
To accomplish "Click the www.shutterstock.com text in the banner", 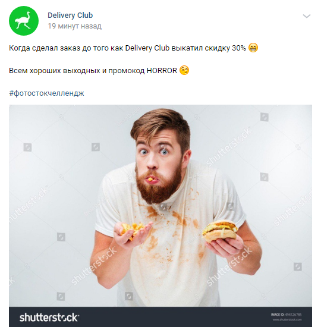I will [287, 320].
